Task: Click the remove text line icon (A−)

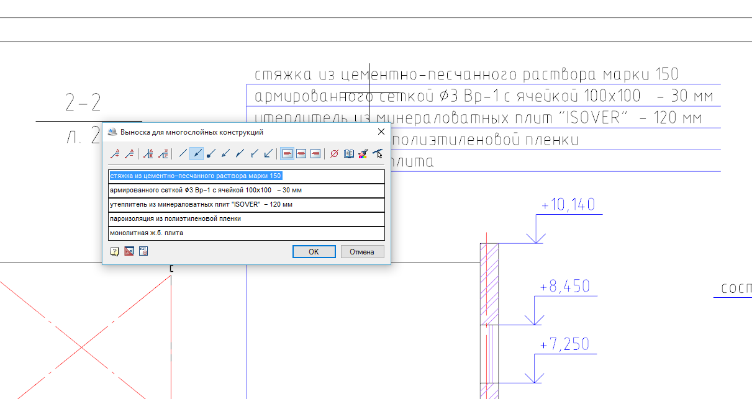Action: (129, 153)
